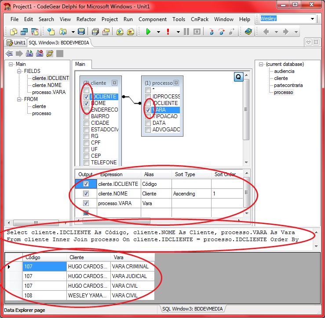
Task: Open the Wesley desktop layout dropdown
Action: click(313, 19)
